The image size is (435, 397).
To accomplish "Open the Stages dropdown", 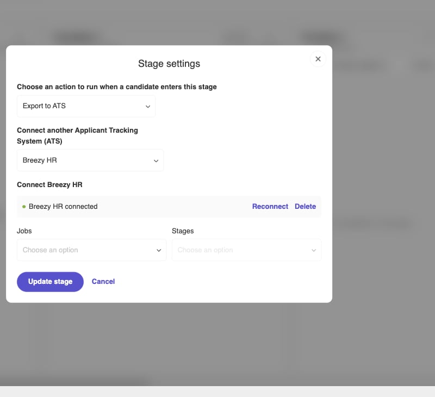I will [247, 250].
